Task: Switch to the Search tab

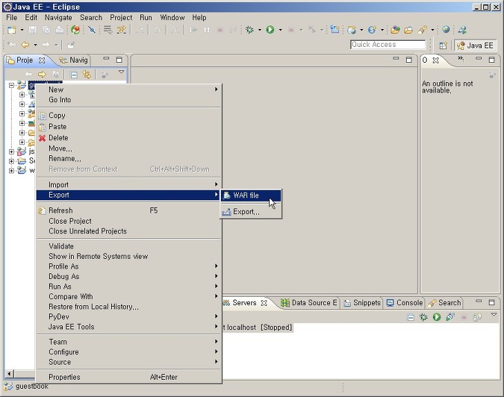Action: (445, 302)
